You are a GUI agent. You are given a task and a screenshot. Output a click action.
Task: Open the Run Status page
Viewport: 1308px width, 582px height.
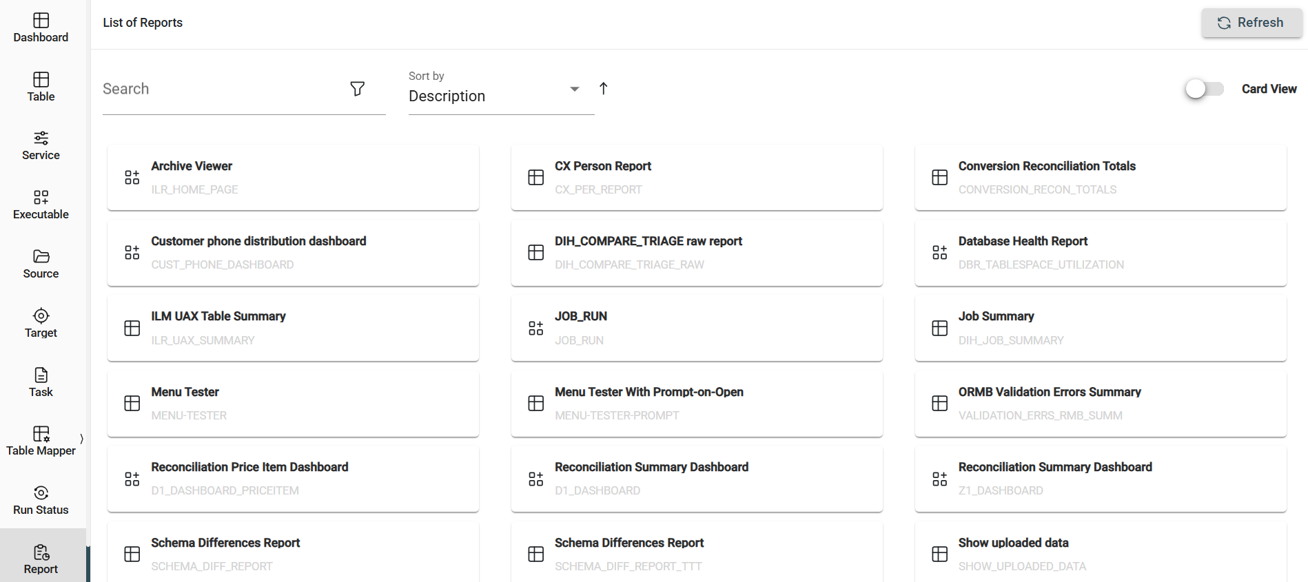41,500
